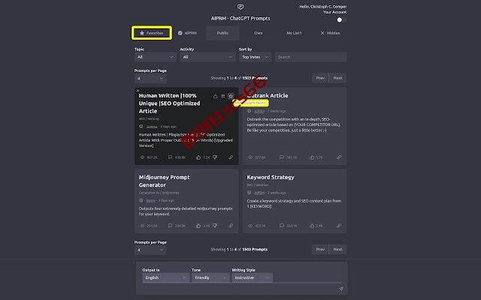
Task: Upvote the Outrank Article prompt
Action: tap(312, 157)
